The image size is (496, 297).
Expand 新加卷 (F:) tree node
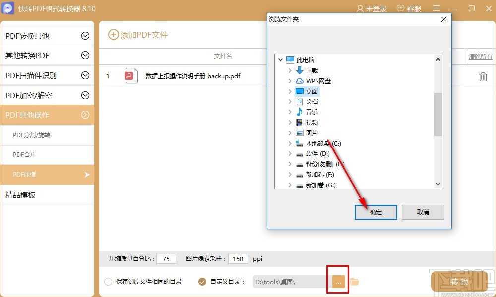(290, 174)
